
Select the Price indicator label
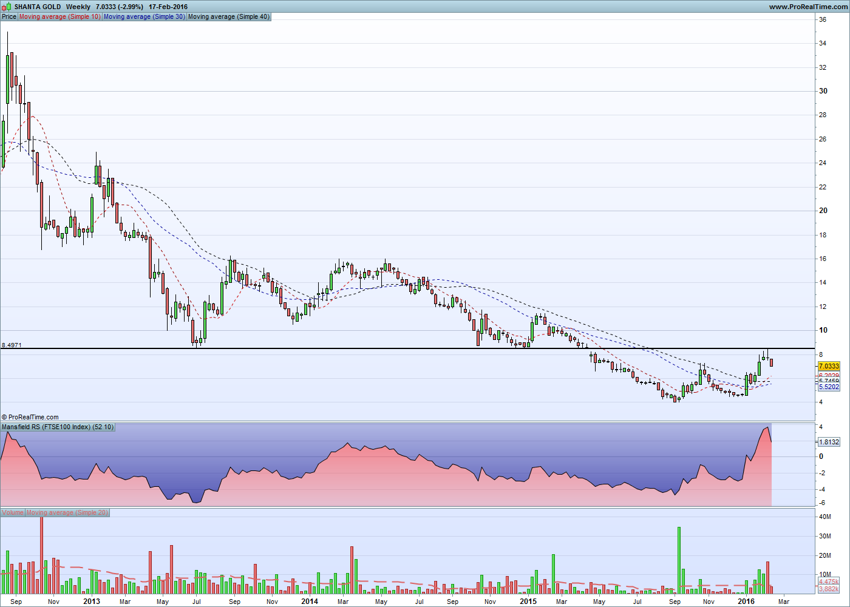(9, 16)
